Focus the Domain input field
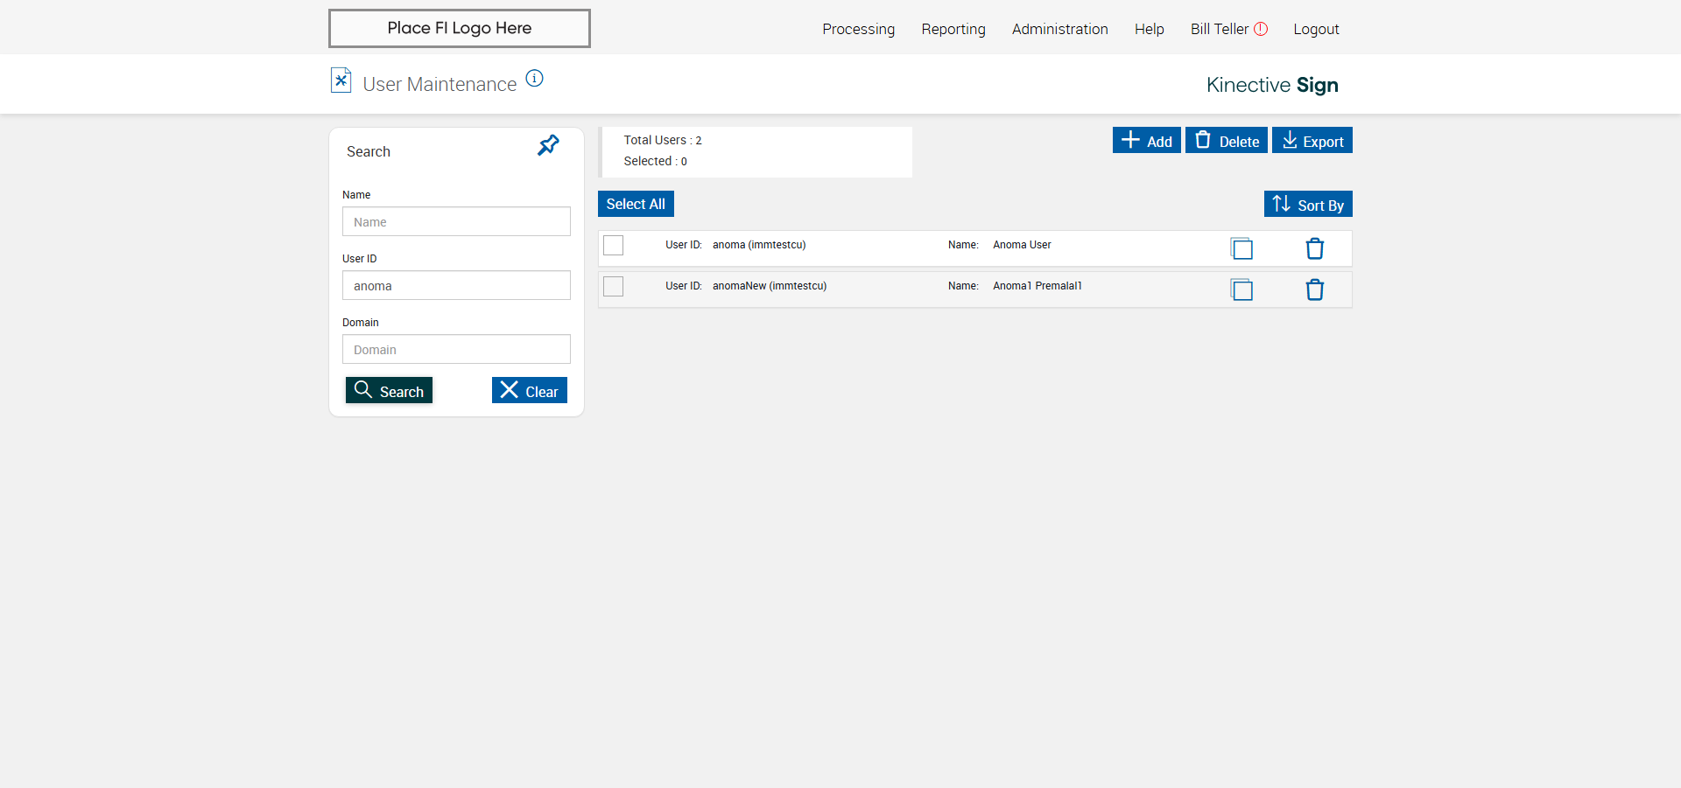This screenshot has height=788, width=1681. pos(456,349)
